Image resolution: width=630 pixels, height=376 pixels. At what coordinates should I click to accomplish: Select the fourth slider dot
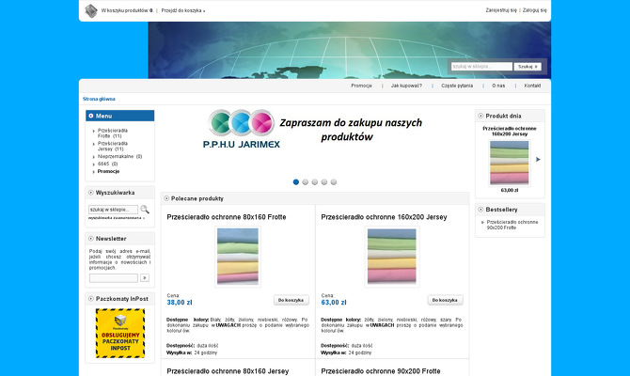click(324, 182)
